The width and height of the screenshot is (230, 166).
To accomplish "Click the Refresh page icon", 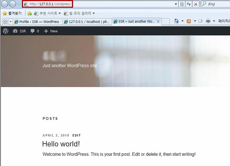I will [189, 4].
